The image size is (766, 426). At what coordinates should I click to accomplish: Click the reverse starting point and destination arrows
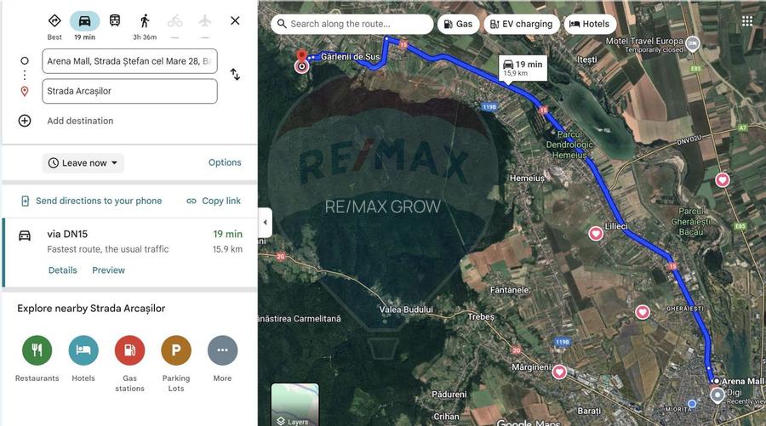pyautogui.click(x=235, y=75)
